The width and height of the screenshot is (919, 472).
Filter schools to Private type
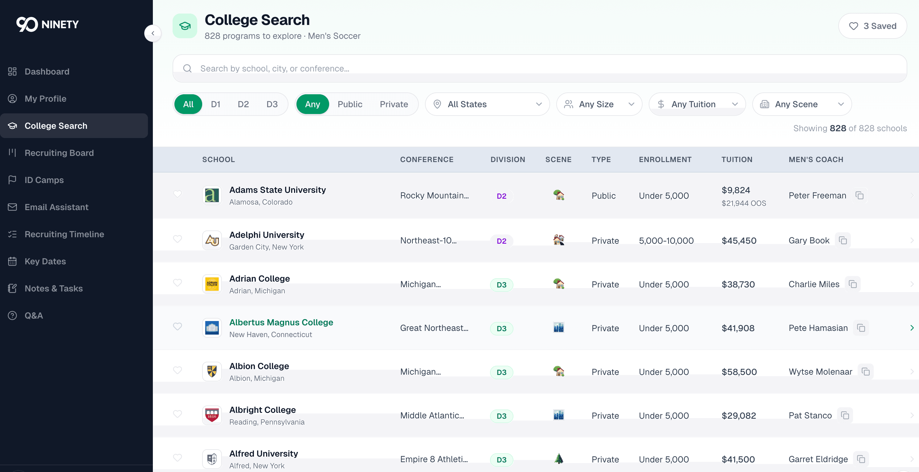(394, 104)
